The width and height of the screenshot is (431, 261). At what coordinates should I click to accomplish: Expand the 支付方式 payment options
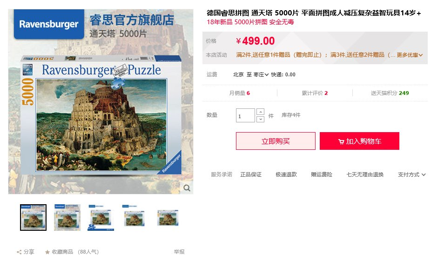click(x=412, y=174)
